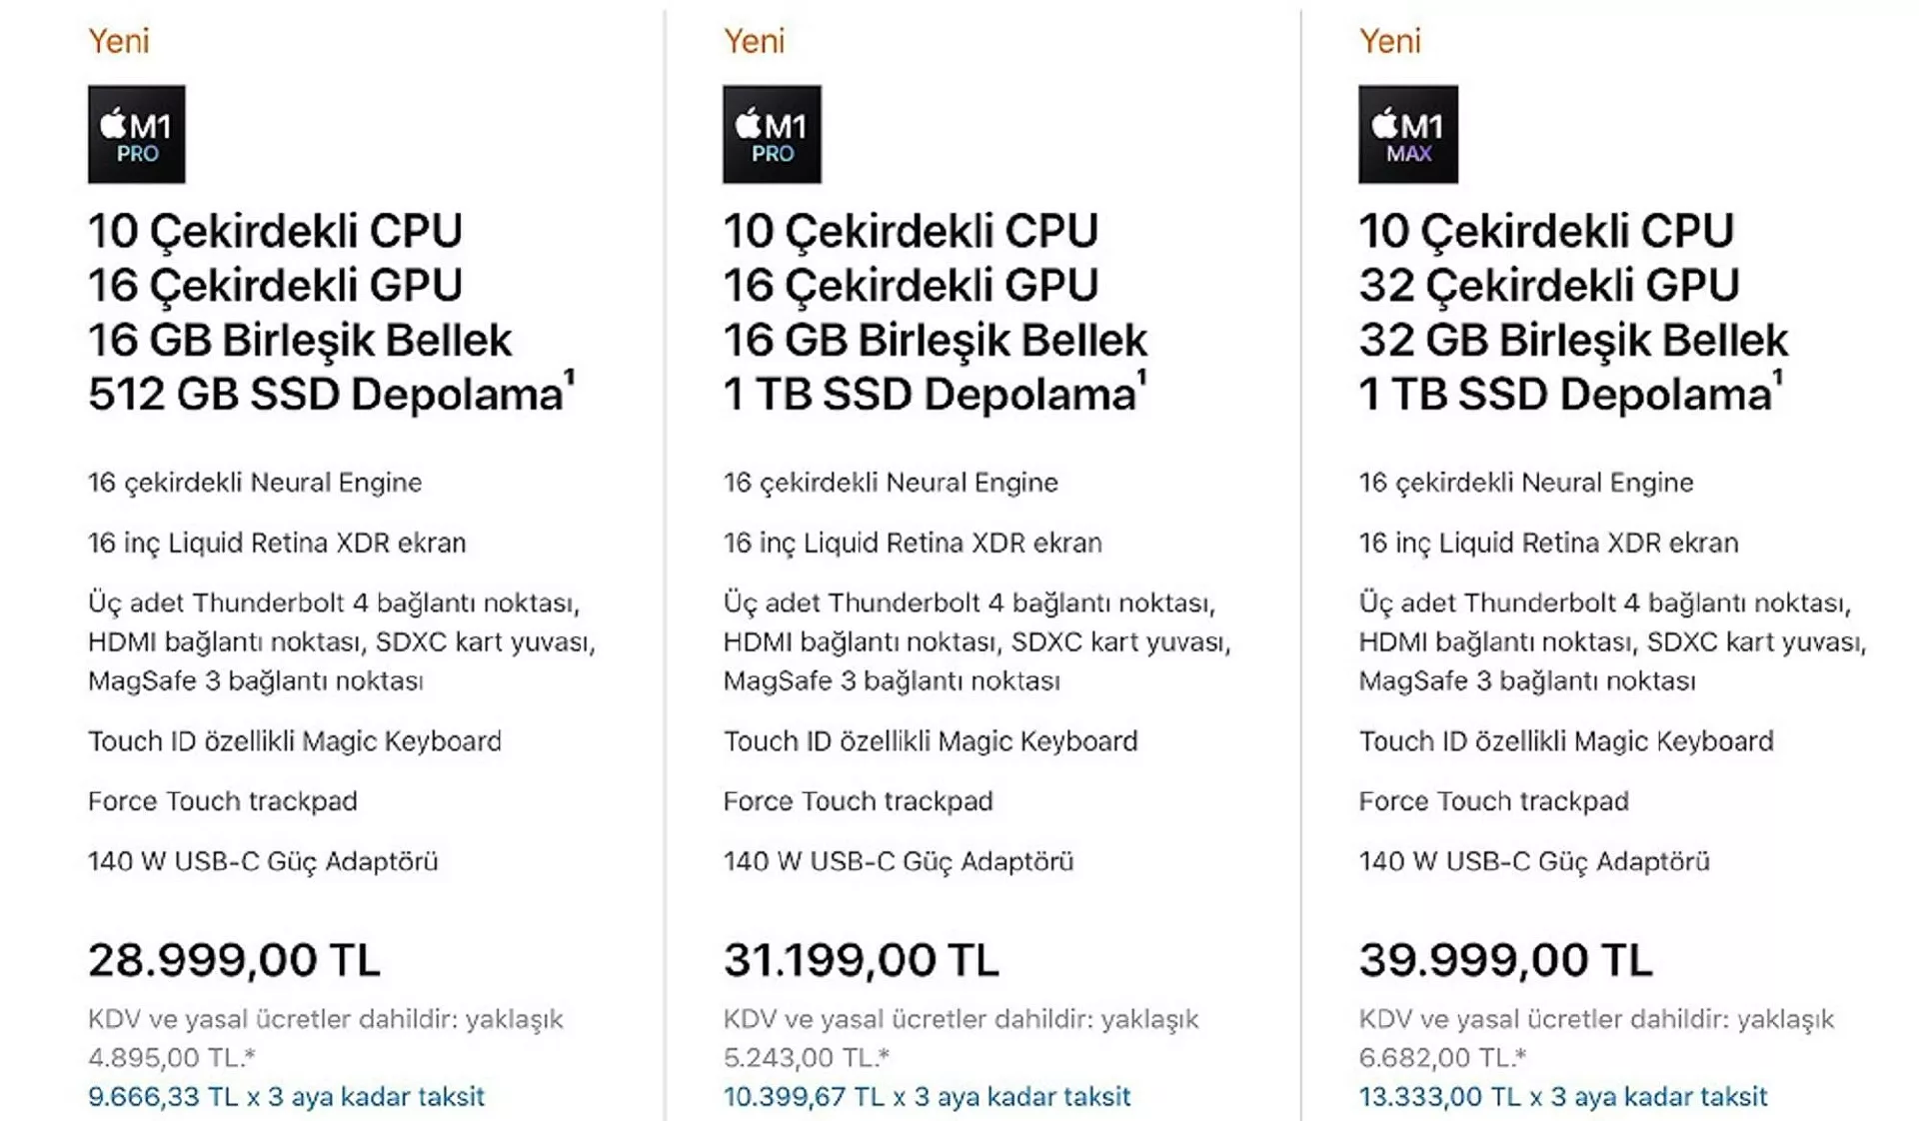The width and height of the screenshot is (1919, 1121).
Task: Click the Yeni label above the M1 Max model
Action: coord(1389,41)
